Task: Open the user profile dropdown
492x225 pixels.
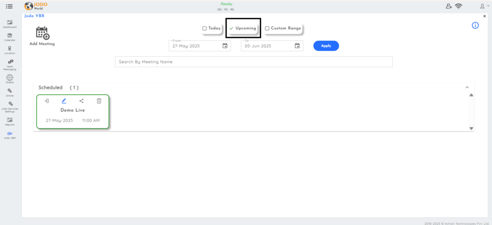Action: click(x=484, y=6)
